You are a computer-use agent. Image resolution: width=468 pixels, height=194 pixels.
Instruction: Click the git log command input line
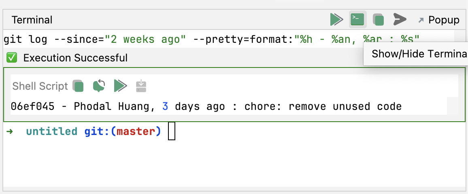click(x=211, y=39)
